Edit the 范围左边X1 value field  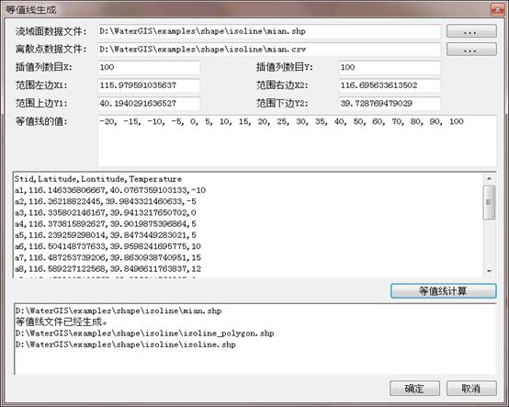(x=149, y=85)
